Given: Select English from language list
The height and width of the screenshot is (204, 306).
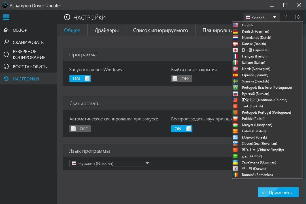Looking at the screenshot, I should pos(267,25).
